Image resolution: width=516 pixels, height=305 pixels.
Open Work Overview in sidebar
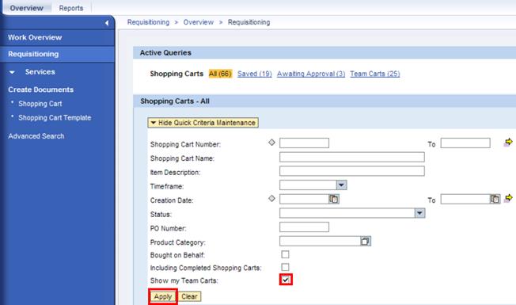point(35,37)
